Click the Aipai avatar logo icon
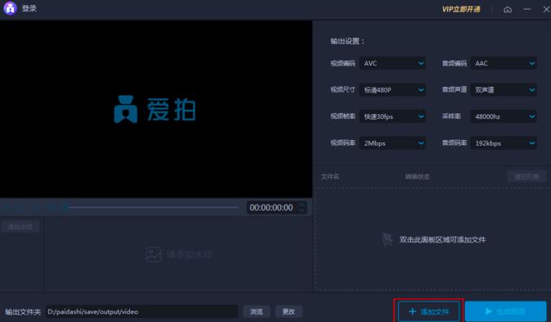 tap(10, 8)
